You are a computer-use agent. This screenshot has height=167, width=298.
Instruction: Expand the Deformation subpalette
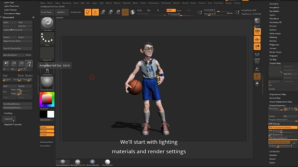(x=275, y=33)
